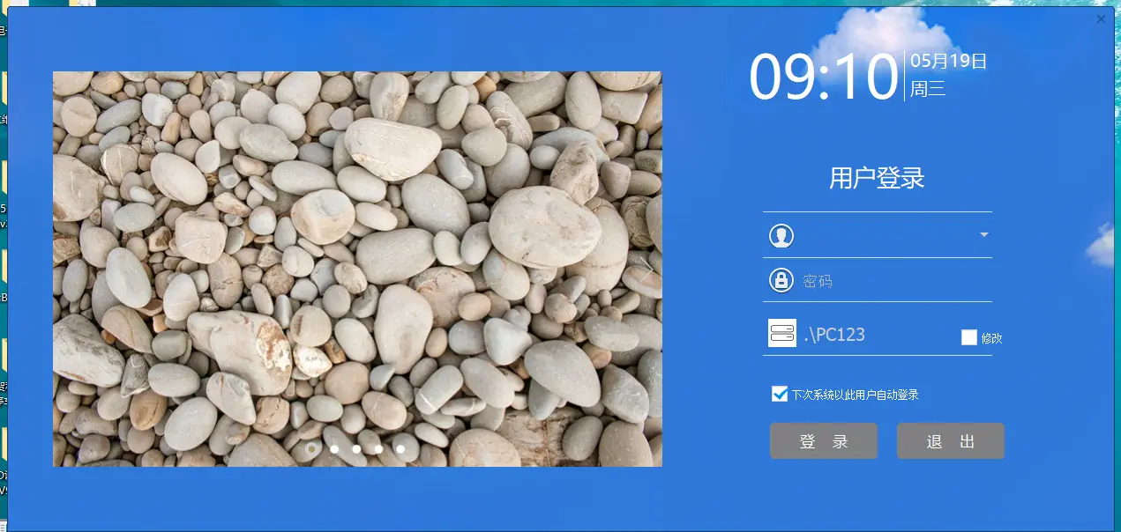1121x532 pixels.
Task: Show the last carousel slide via fifth dot
Action: pyautogui.click(x=400, y=449)
